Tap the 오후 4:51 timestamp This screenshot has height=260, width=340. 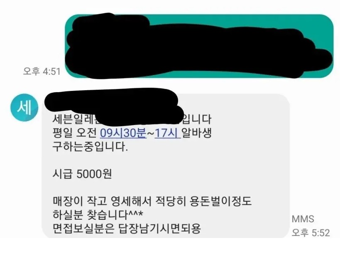42,71
